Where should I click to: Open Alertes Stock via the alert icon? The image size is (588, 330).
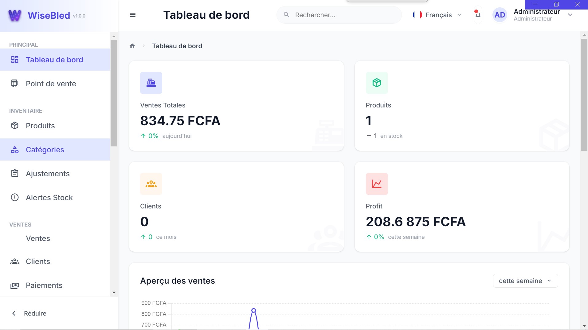coord(14,197)
